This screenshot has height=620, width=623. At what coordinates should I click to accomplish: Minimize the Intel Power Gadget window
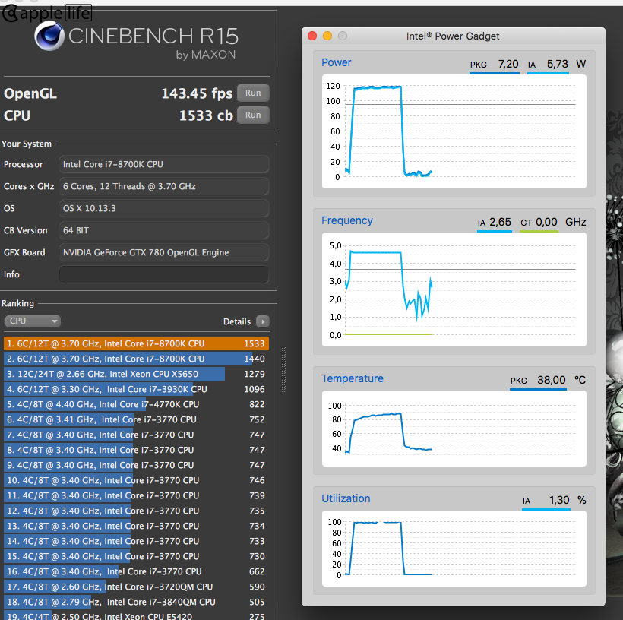click(327, 36)
